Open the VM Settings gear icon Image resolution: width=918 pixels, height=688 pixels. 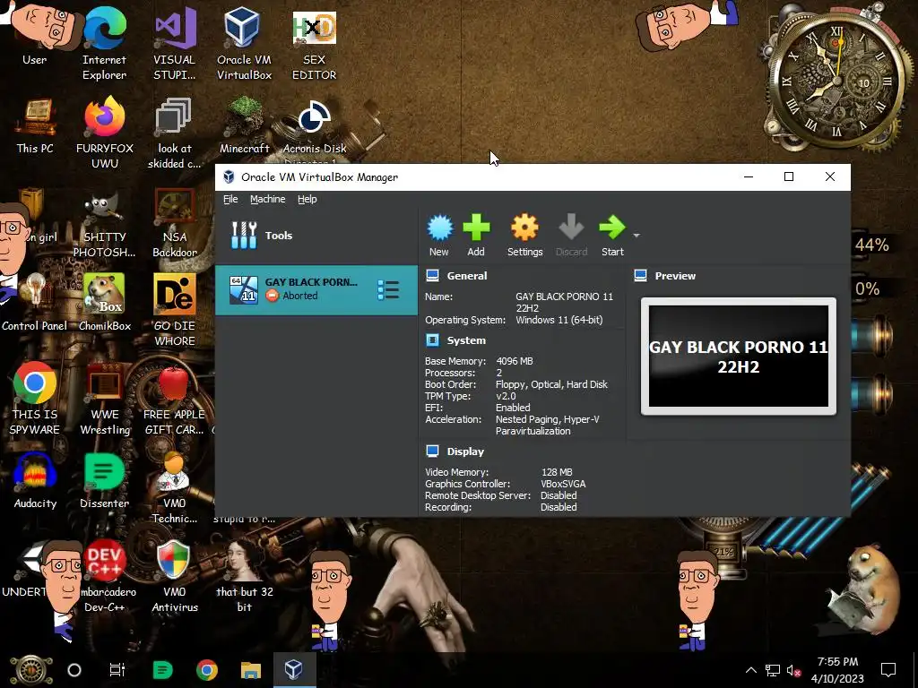tap(524, 228)
